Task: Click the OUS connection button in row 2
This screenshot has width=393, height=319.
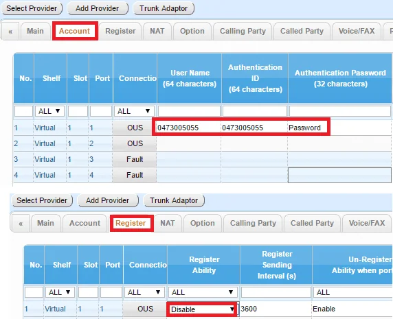Action: [x=135, y=143]
